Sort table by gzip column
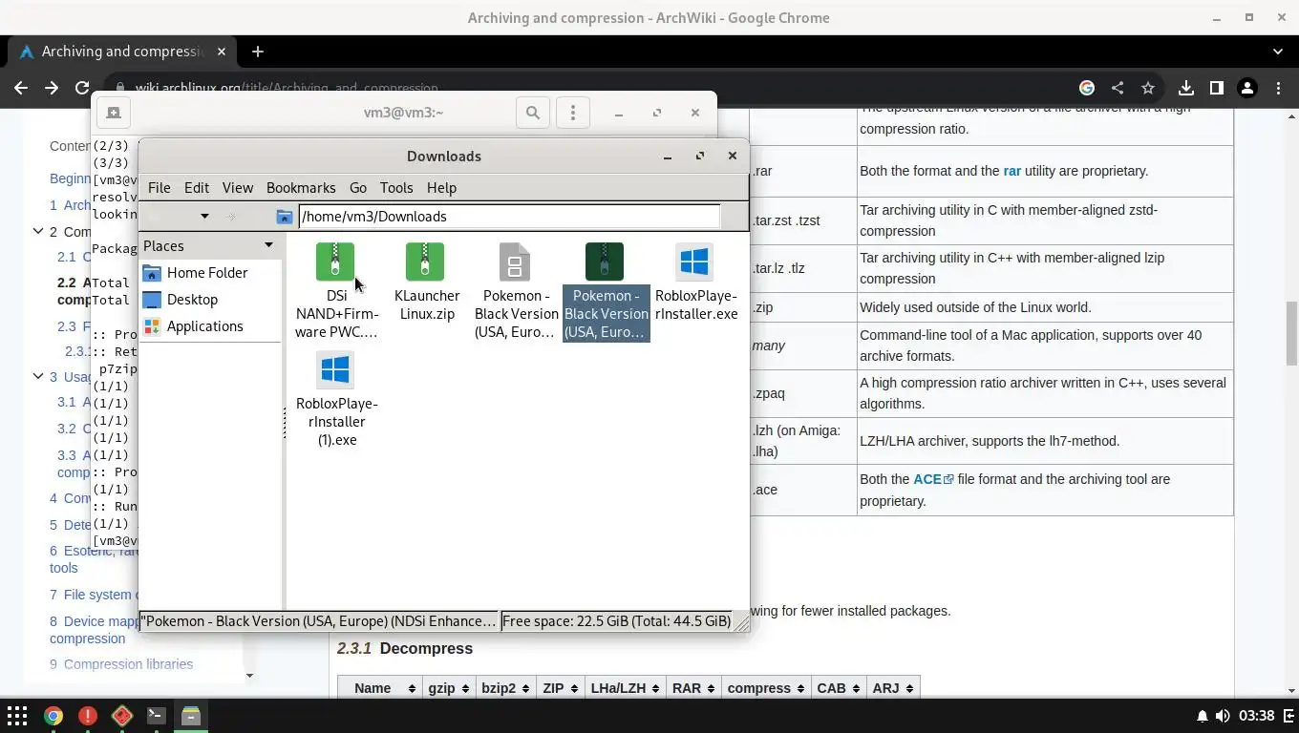 click(449, 688)
